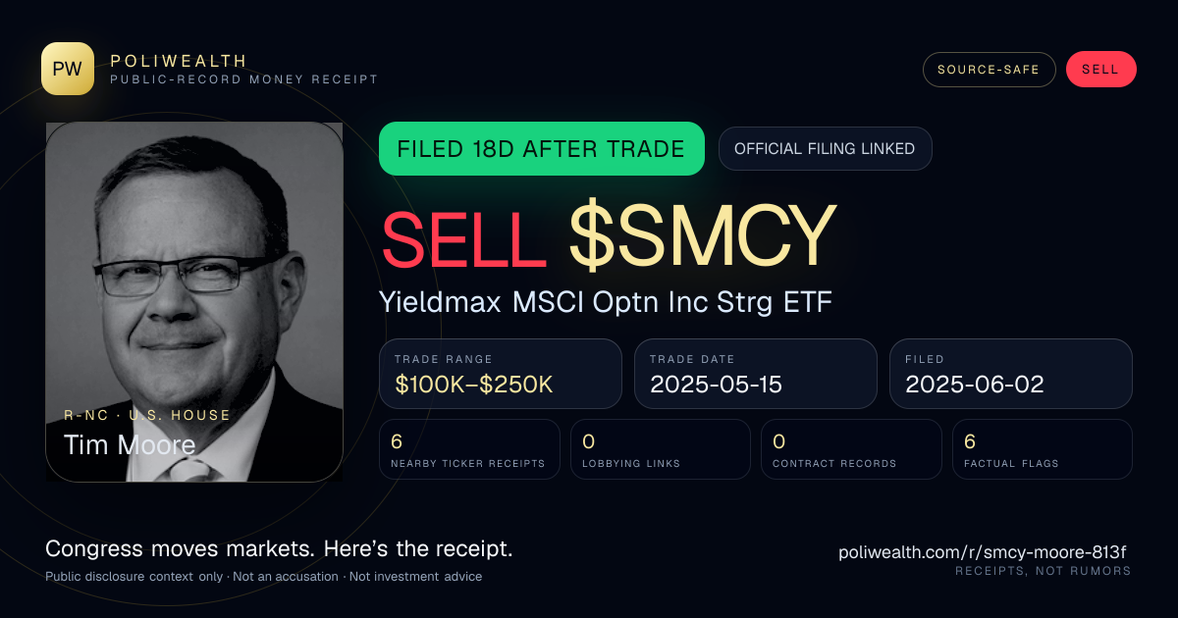Click the Yieldmax MSCI Optn Inc Strg ETF name

606,301
